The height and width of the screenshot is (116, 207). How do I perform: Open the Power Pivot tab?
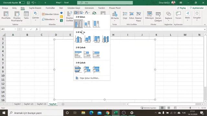tap(115, 8)
